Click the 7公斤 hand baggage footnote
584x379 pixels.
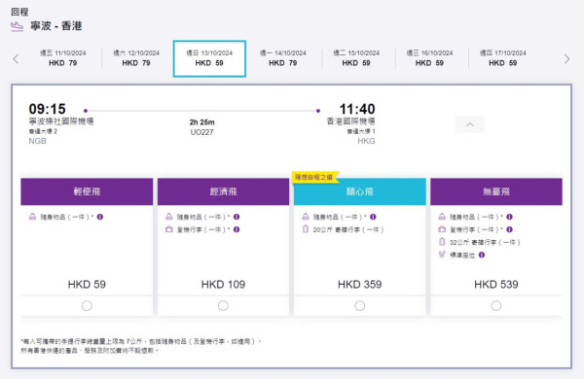point(141,341)
